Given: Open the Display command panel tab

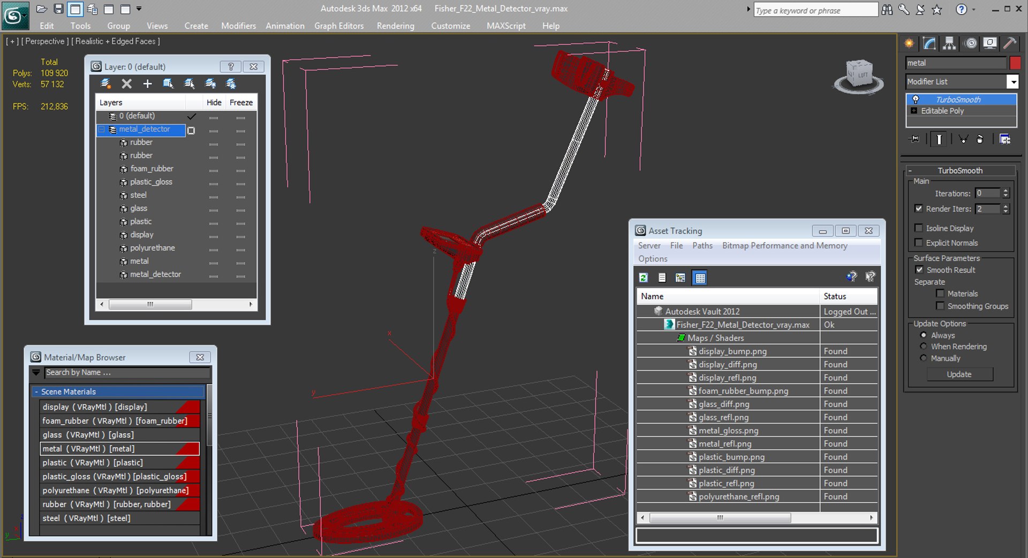Looking at the screenshot, I should [x=990, y=43].
